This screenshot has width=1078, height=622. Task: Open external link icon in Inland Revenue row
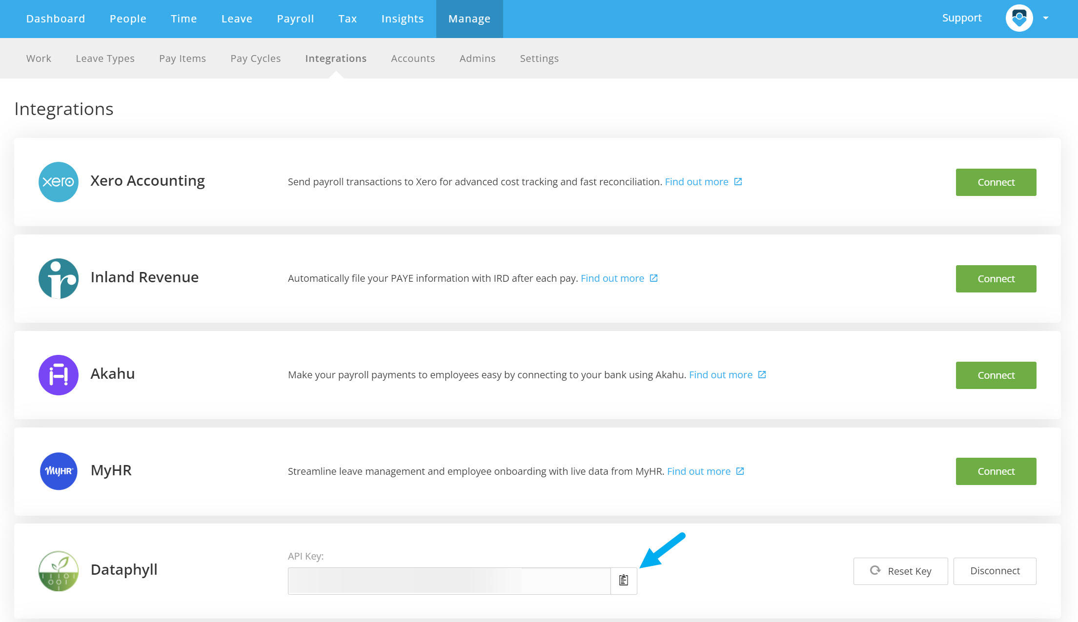coord(653,278)
